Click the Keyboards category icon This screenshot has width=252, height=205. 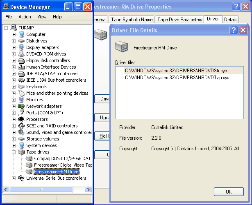21,87
